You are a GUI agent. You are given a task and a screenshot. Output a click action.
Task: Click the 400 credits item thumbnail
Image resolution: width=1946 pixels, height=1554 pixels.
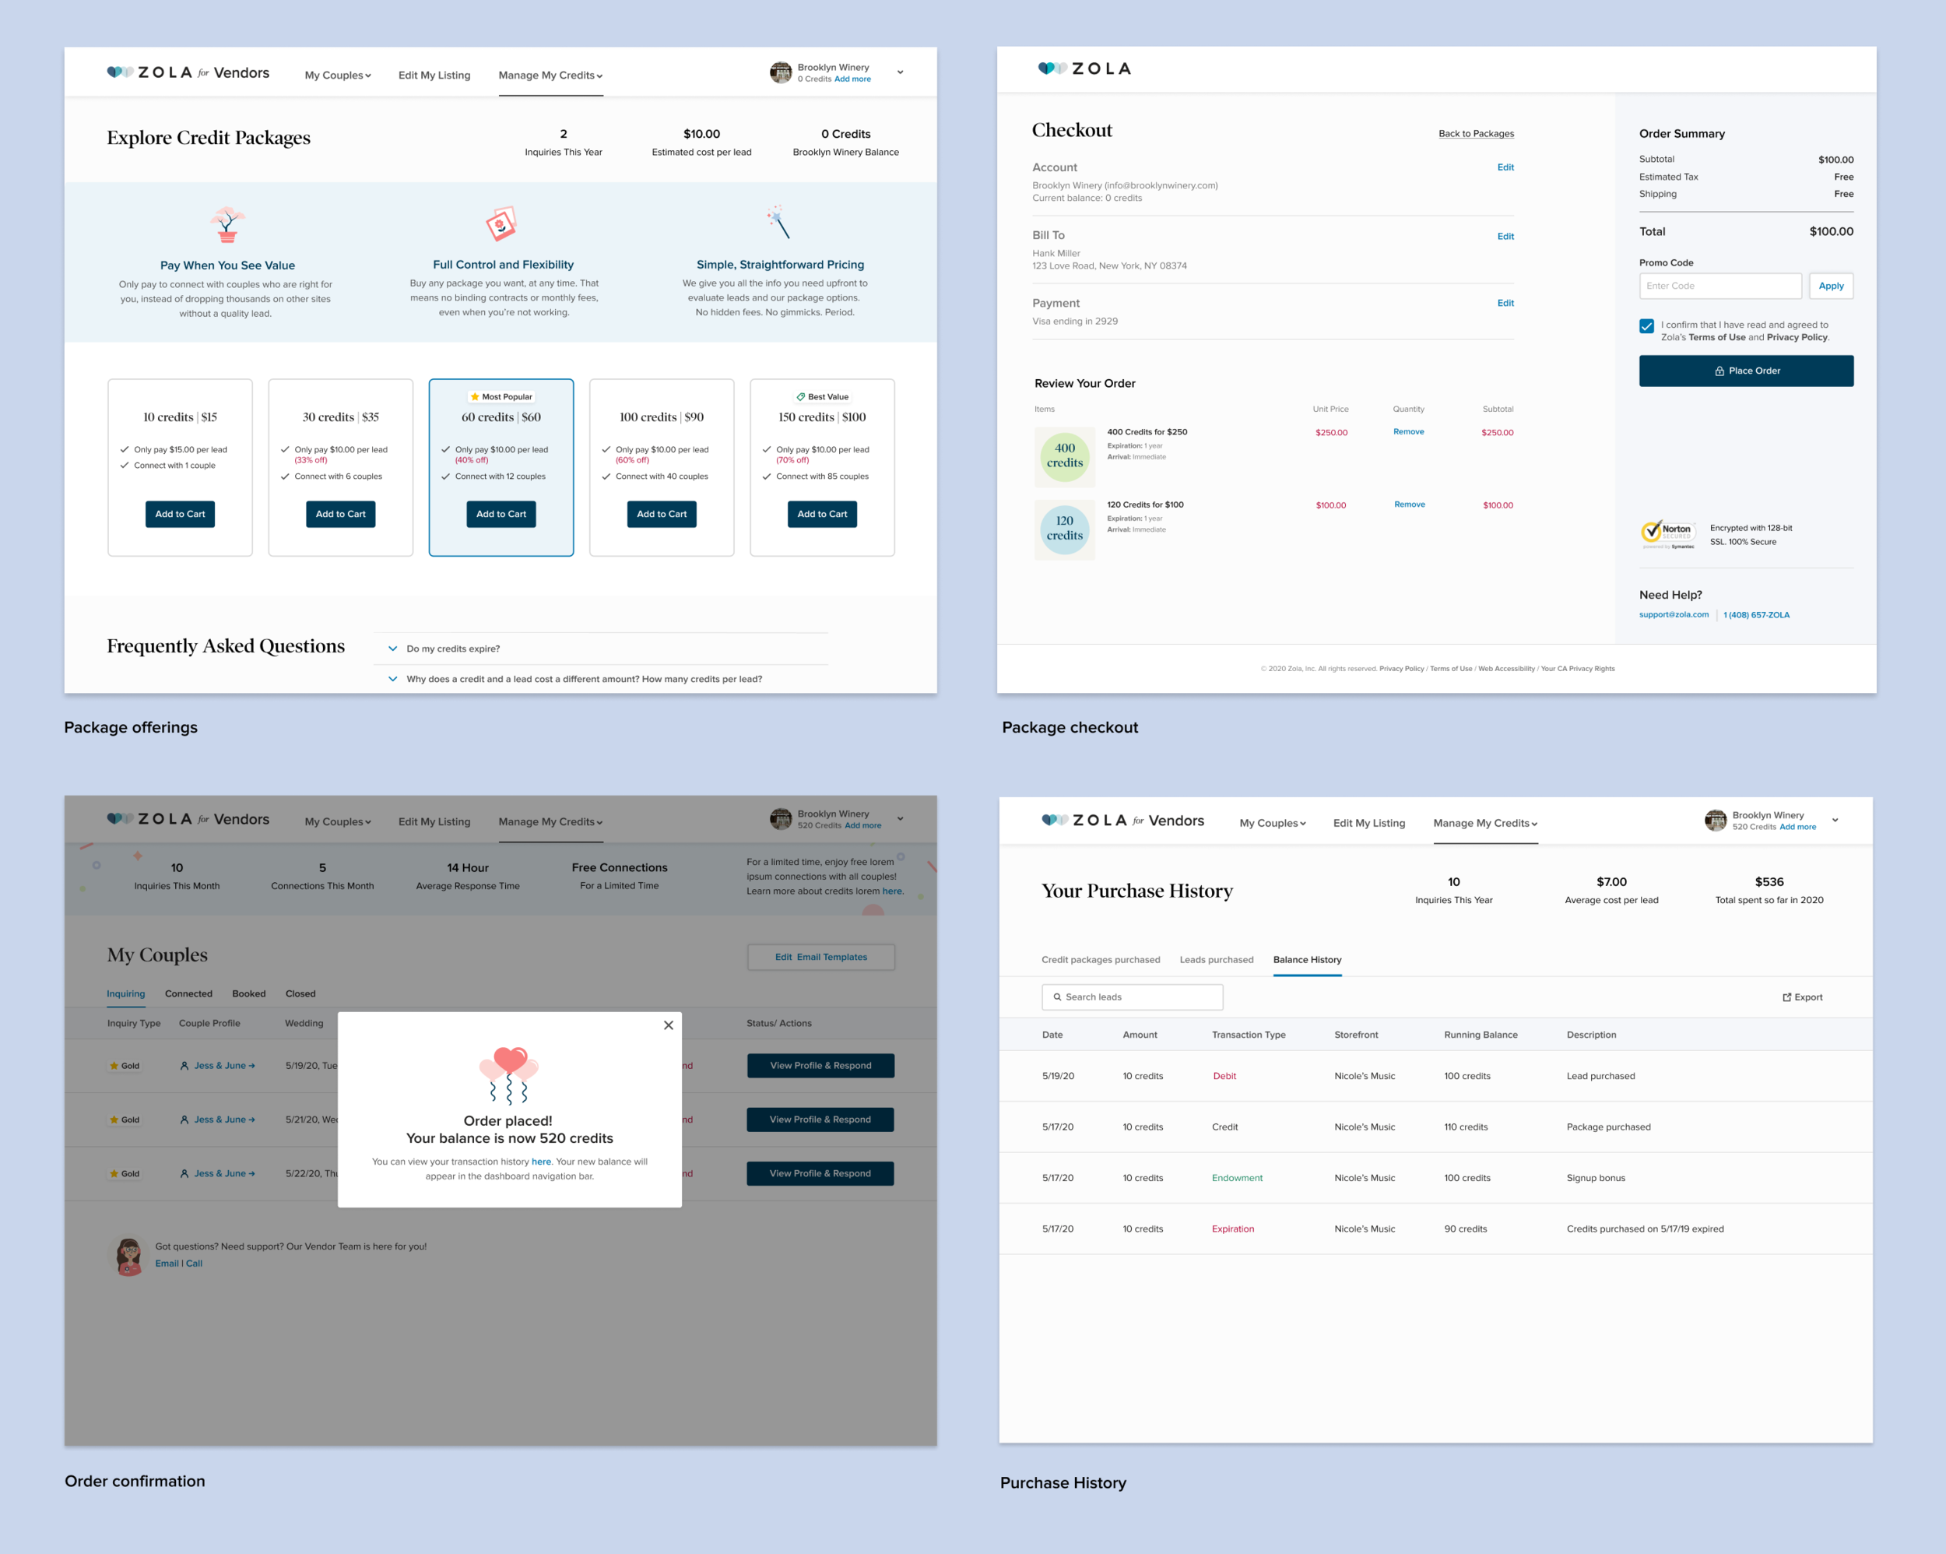1064,456
